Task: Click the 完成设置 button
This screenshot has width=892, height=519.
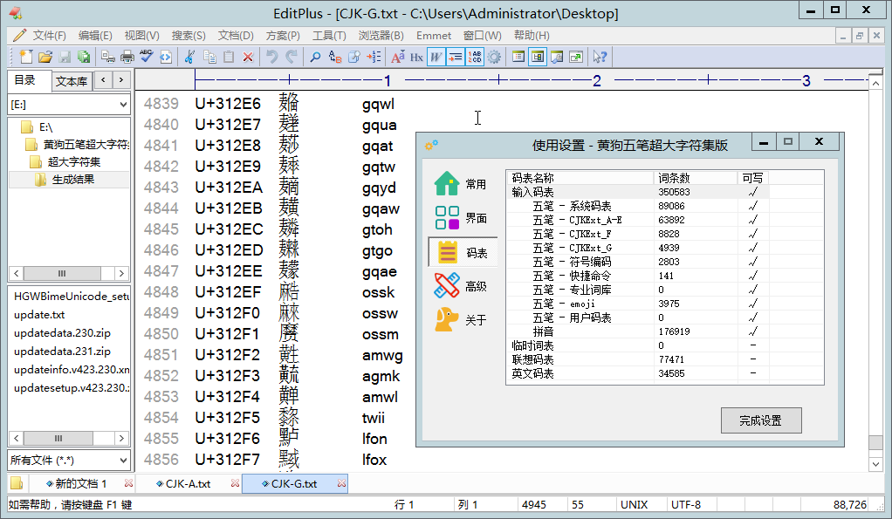Action: tap(760, 420)
